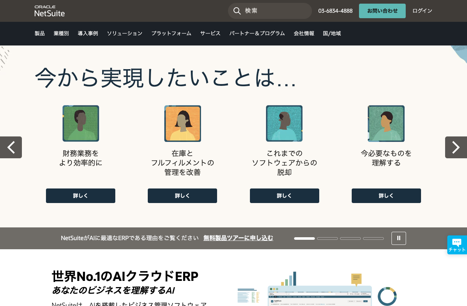
Task: Select the 財務業務 persona illustration
Action: [x=81, y=123]
